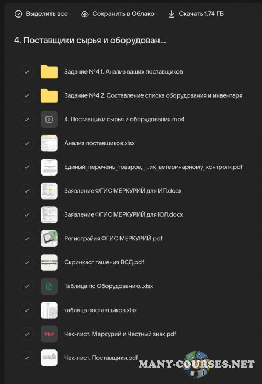Image resolution: width=262 pixels, height=384 pixels.
Task: Click the cloud upload icon
Action: click(x=84, y=14)
